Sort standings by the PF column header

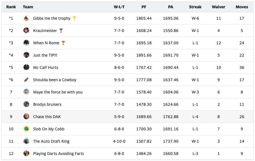pyautogui.click(x=144, y=7)
